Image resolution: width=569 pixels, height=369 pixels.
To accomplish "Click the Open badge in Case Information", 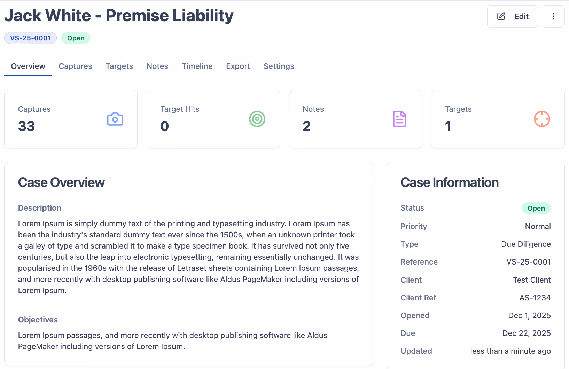I will coord(536,208).
